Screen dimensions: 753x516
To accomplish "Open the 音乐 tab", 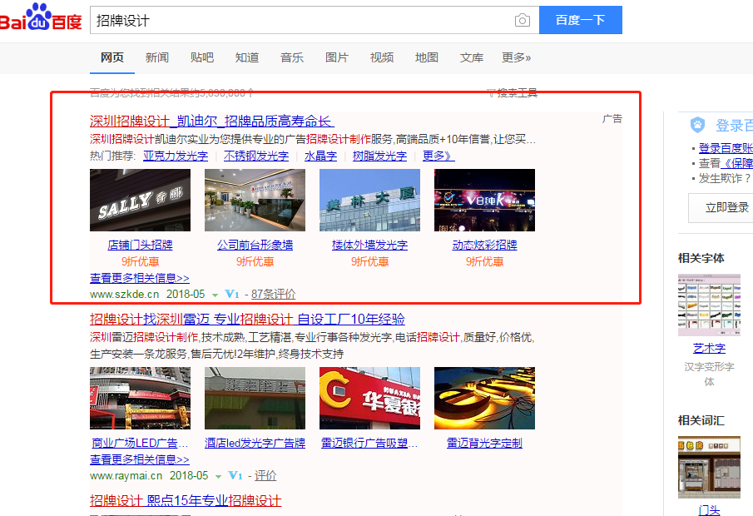I will point(292,57).
